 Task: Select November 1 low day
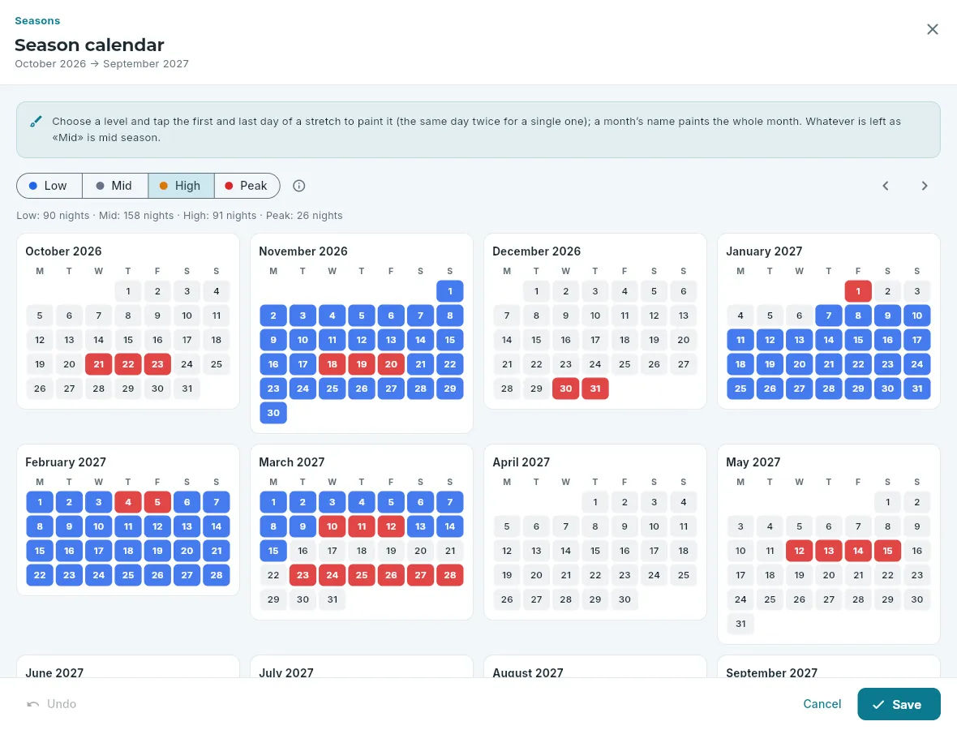[450, 291]
